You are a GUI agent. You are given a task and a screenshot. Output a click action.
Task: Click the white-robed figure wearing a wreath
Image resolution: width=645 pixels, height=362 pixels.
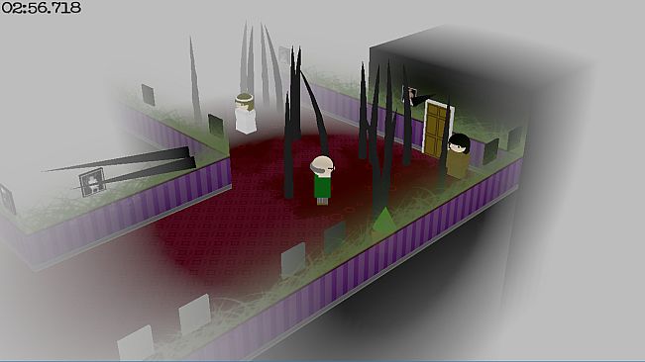point(246,114)
